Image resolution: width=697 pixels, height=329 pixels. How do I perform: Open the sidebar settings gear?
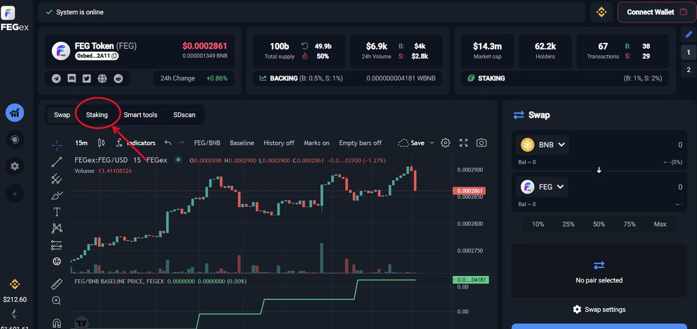(15, 166)
